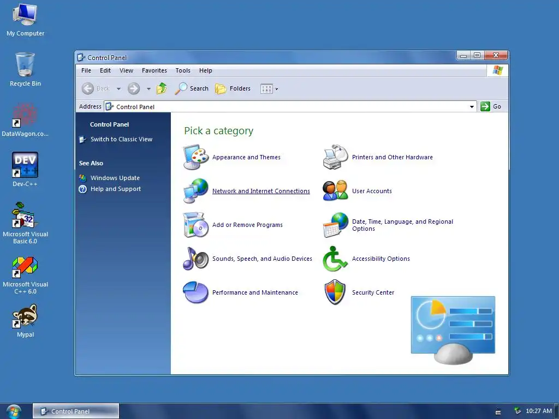Click the Appearance and Themes text link
559x419 pixels.
point(246,157)
